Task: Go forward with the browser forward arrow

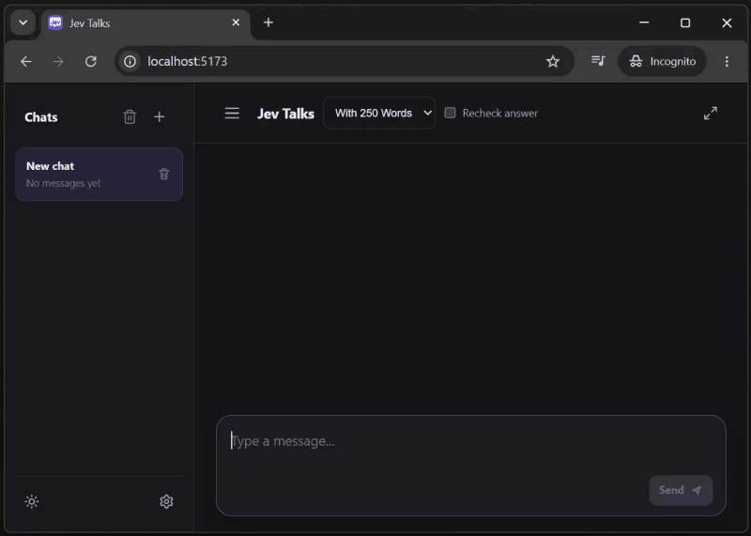Action: point(58,61)
